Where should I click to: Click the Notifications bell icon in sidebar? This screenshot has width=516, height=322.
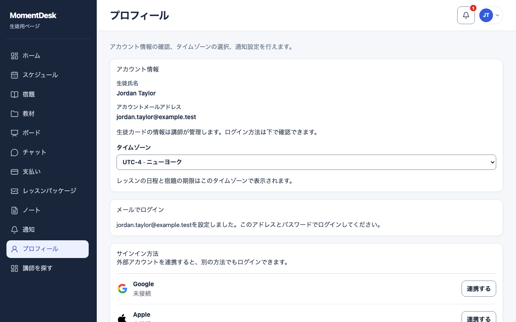tap(15, 230)
